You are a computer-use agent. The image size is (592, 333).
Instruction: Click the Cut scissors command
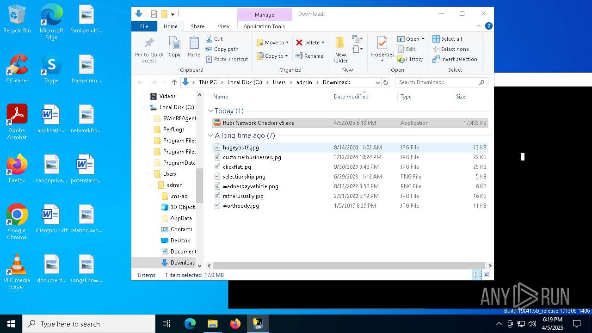(214, 39)
